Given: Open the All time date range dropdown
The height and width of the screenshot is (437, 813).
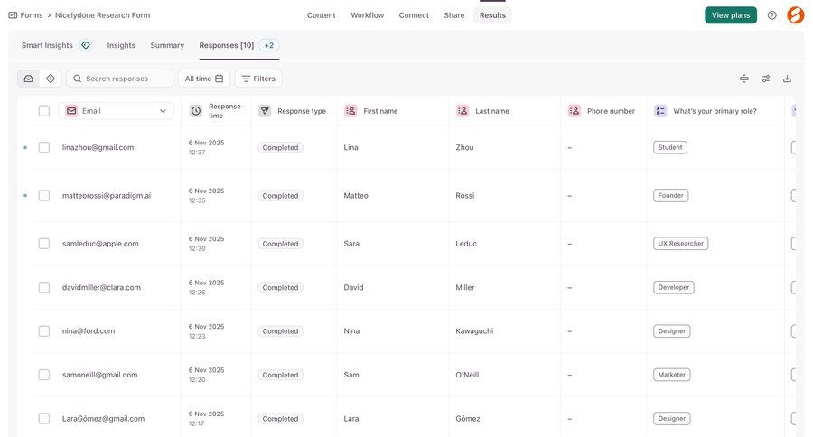Looking at the screenshot, I should [x=204, y=79].
